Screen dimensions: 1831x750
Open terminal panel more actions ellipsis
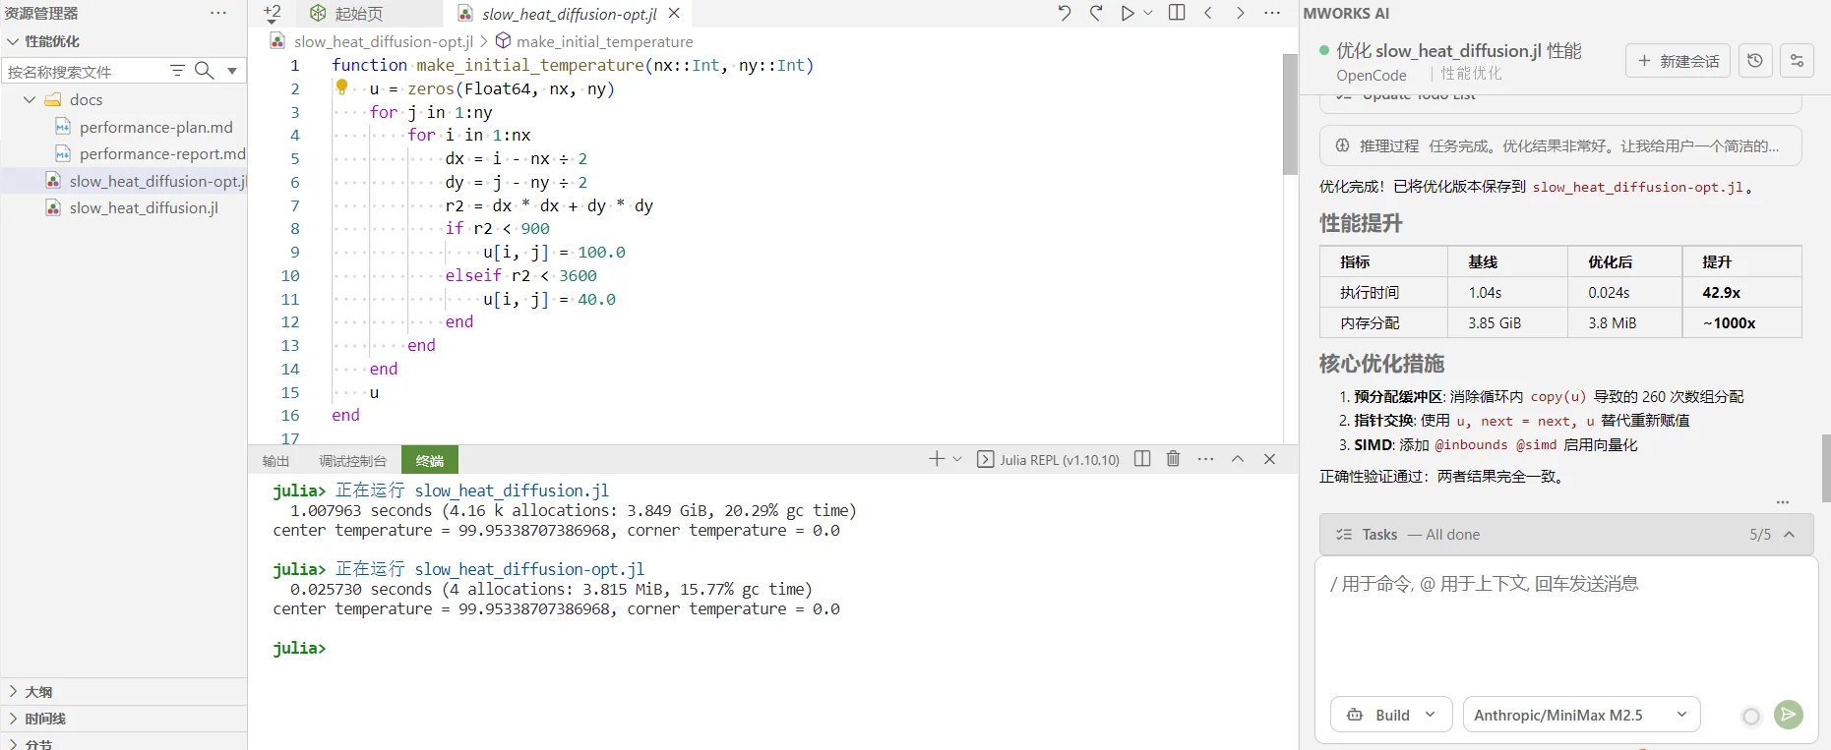tap(1206, 459)
